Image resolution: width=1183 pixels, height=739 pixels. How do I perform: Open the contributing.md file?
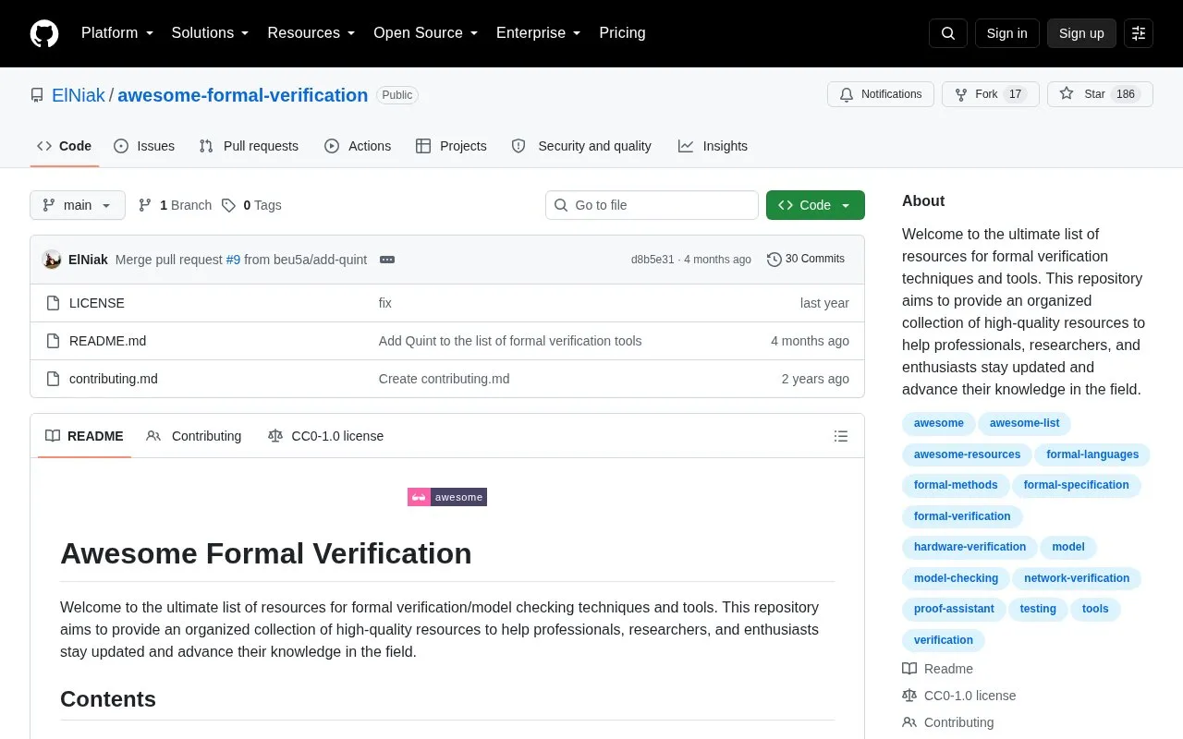tap(114, 379)
